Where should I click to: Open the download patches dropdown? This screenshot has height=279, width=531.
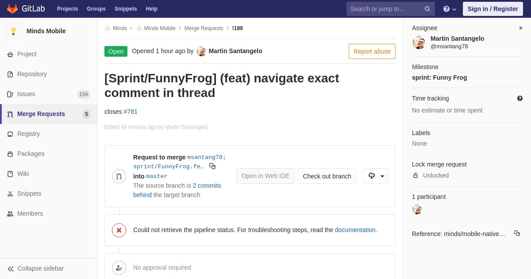[x=376, y=176]
